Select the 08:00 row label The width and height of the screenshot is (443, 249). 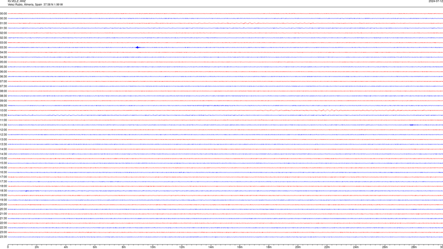3,91
